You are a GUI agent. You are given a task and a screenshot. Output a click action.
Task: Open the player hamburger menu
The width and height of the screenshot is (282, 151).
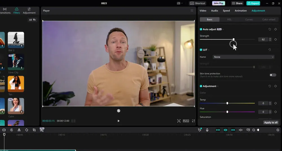(192, 11)
